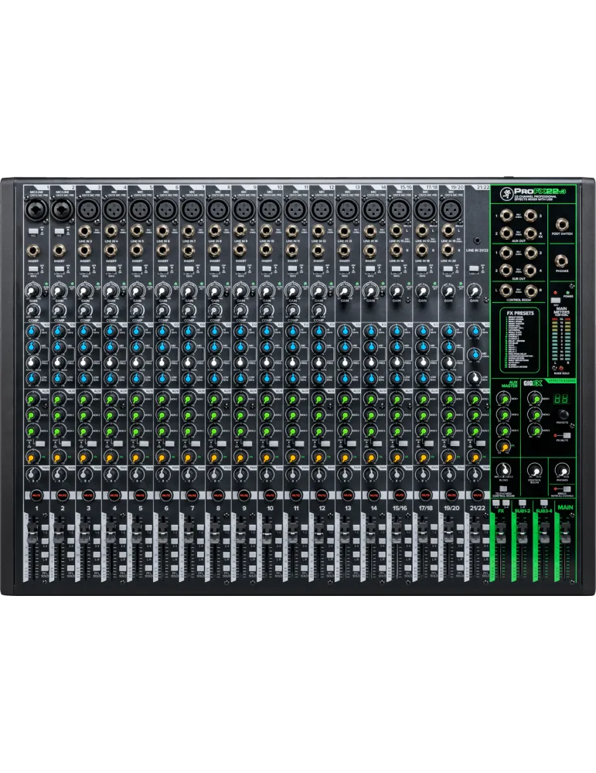The width and height of the screenshot is (596, 773).
Task: Toggle the Low Cut switch on channel 3
Action: [85, 269]
